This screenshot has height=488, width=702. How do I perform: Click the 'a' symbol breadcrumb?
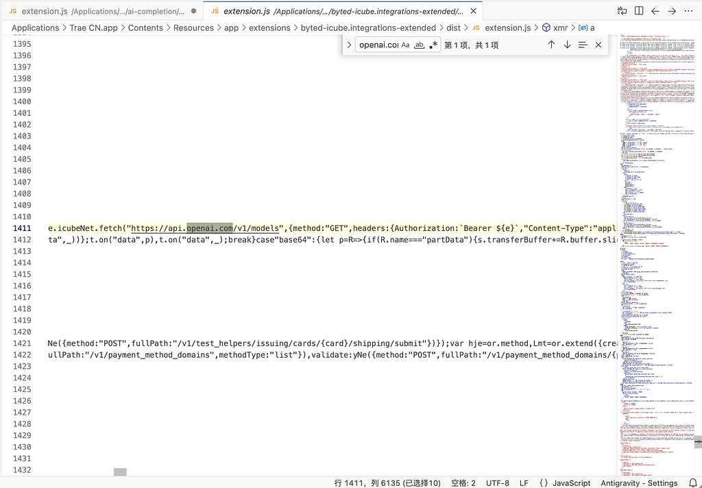[x=587, y=27]
